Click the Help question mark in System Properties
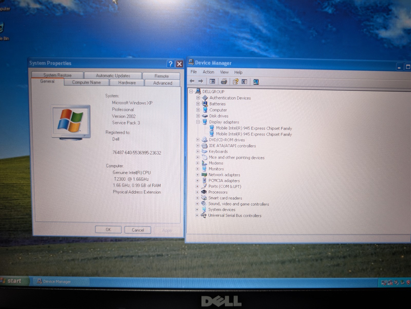The height and width of the screenshot is (309, 411). [171, 64]
